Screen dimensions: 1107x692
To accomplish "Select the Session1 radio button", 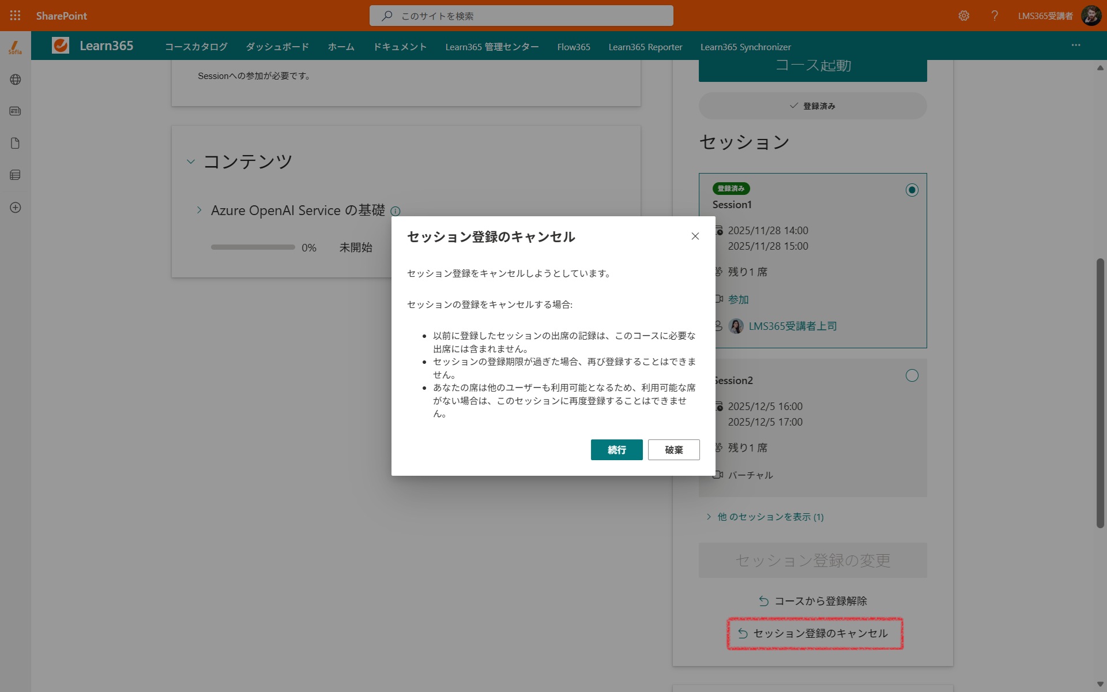I will pyautogui.click(x=912, y=190).
